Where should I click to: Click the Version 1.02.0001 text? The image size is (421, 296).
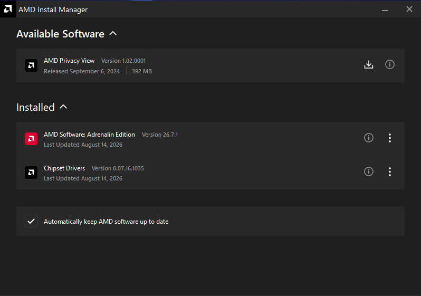[x=123, y=61]
